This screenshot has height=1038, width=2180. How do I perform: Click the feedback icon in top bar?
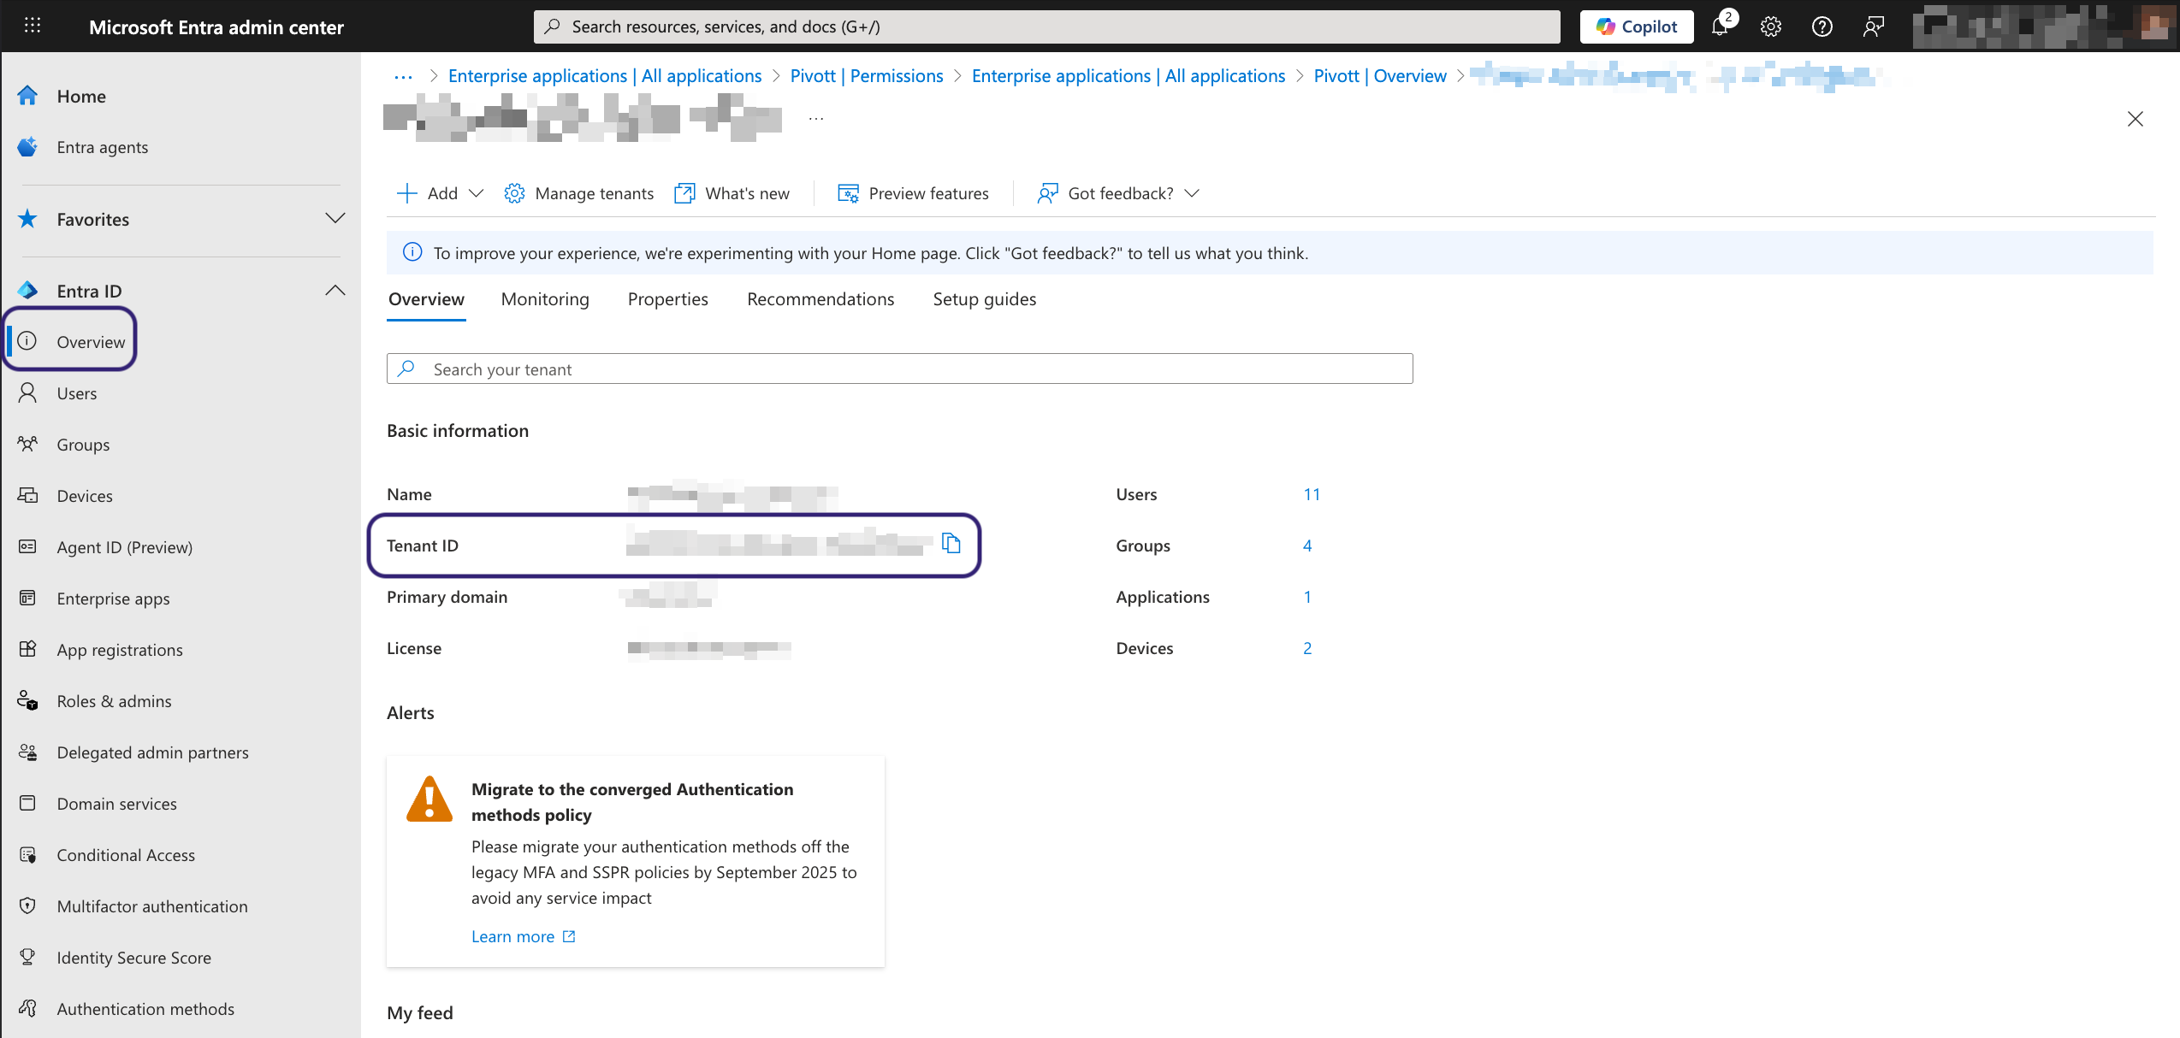pos(1873,27)
